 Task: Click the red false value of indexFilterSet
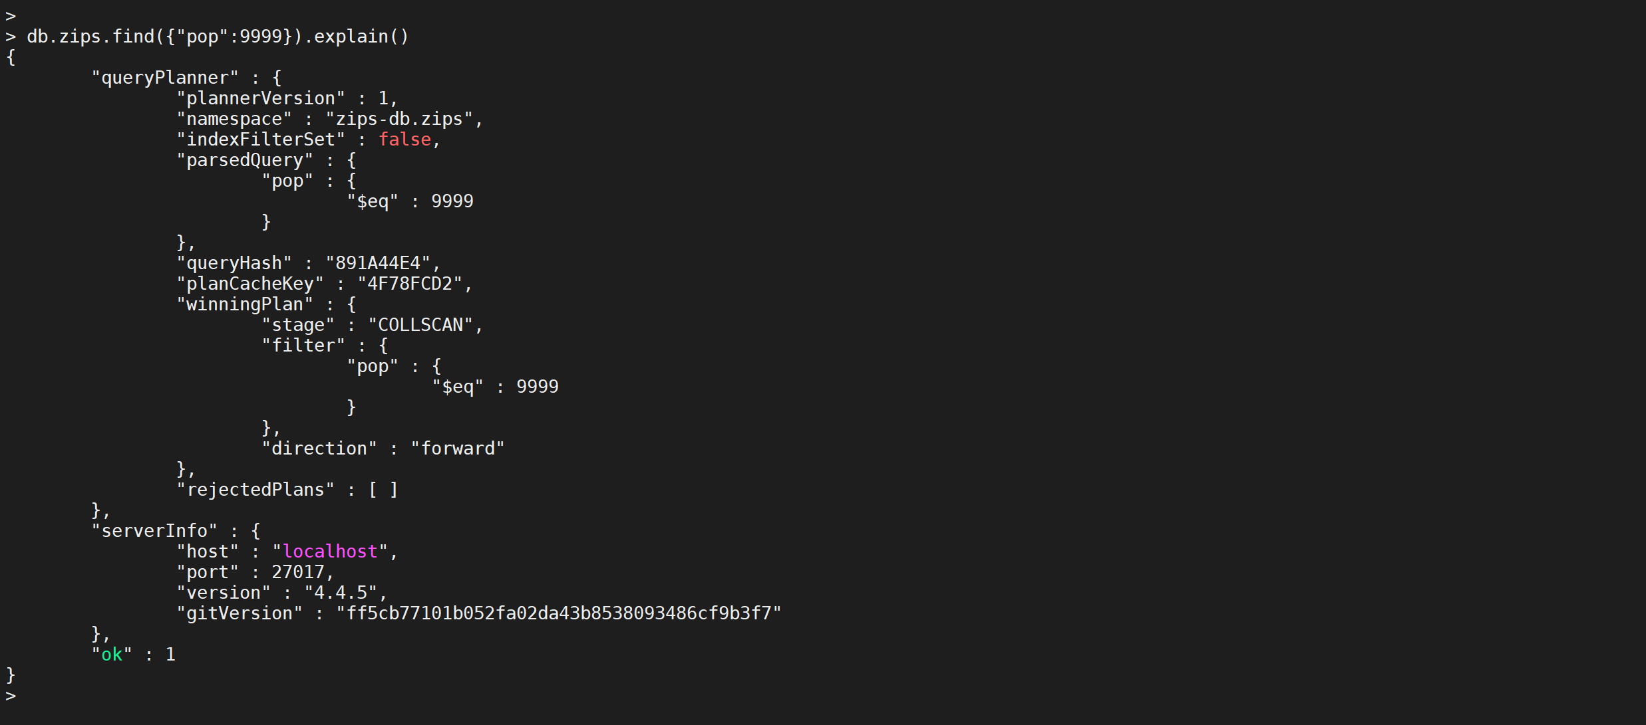(x=405, y=140)
